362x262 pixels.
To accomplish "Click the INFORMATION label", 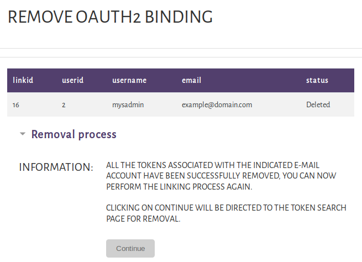I will 56,167.
